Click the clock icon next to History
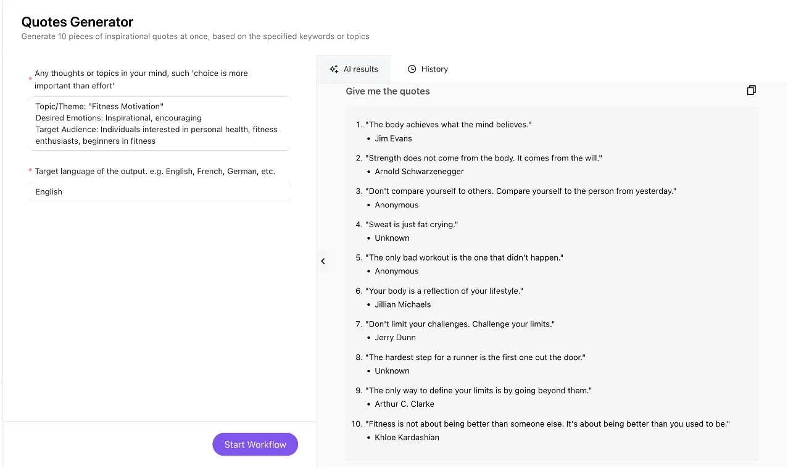Screen dimensions: 788x468 tap(412, 69)
